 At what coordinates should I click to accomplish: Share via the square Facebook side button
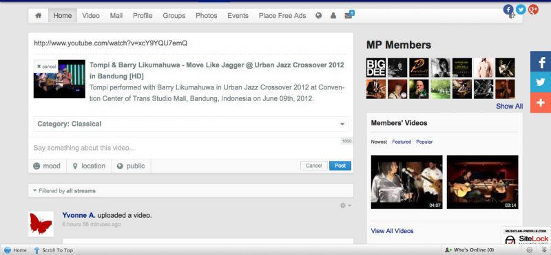541,61
